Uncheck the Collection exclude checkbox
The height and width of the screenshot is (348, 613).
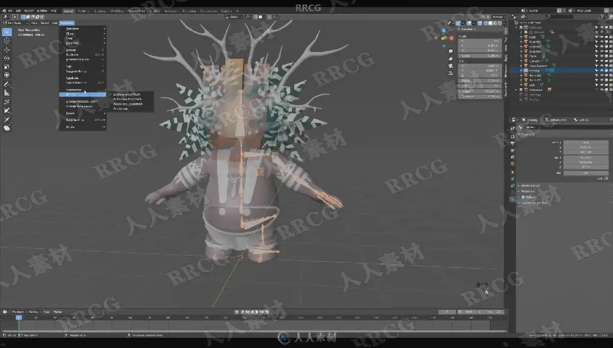[x=521, y=27]
